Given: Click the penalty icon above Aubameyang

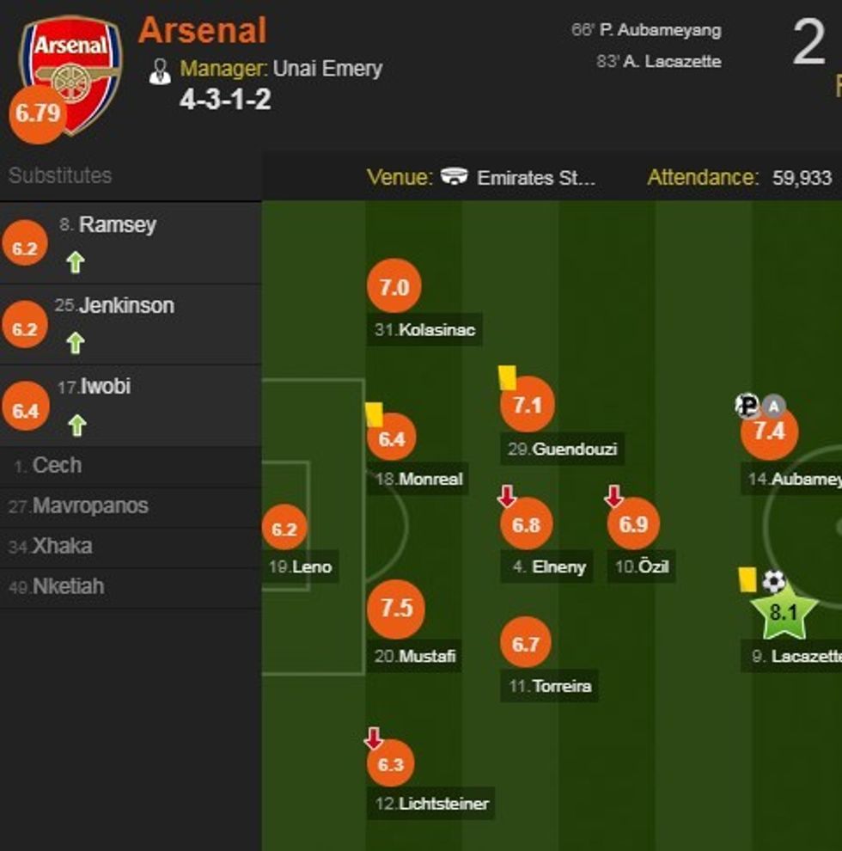Looking at the screenshot, I should pyautogui.click(x=747, y=405).
